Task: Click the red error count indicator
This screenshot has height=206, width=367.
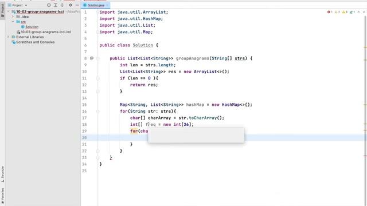Action: tap(330, 12)
